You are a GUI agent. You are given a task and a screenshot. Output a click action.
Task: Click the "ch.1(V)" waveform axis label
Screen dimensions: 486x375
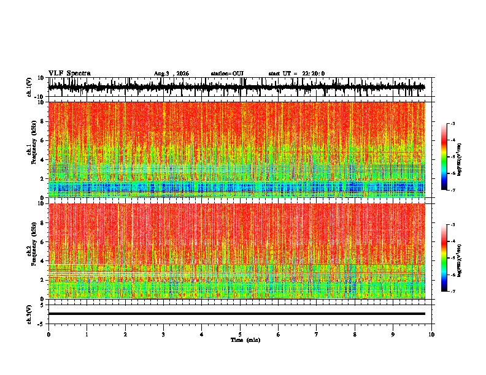click(29, 87)
